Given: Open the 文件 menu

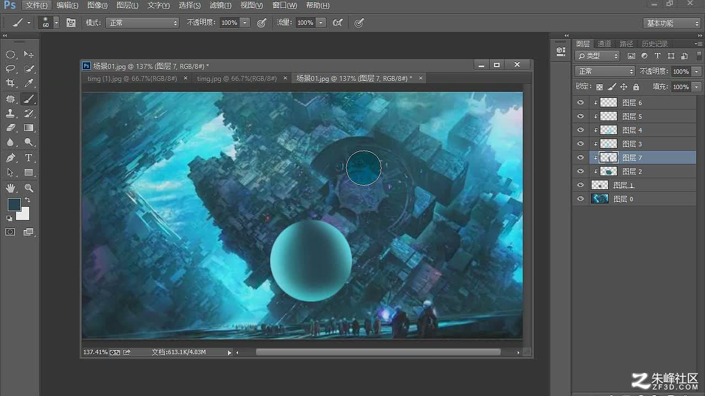Looking at the screenshot, I should point(37,5).
